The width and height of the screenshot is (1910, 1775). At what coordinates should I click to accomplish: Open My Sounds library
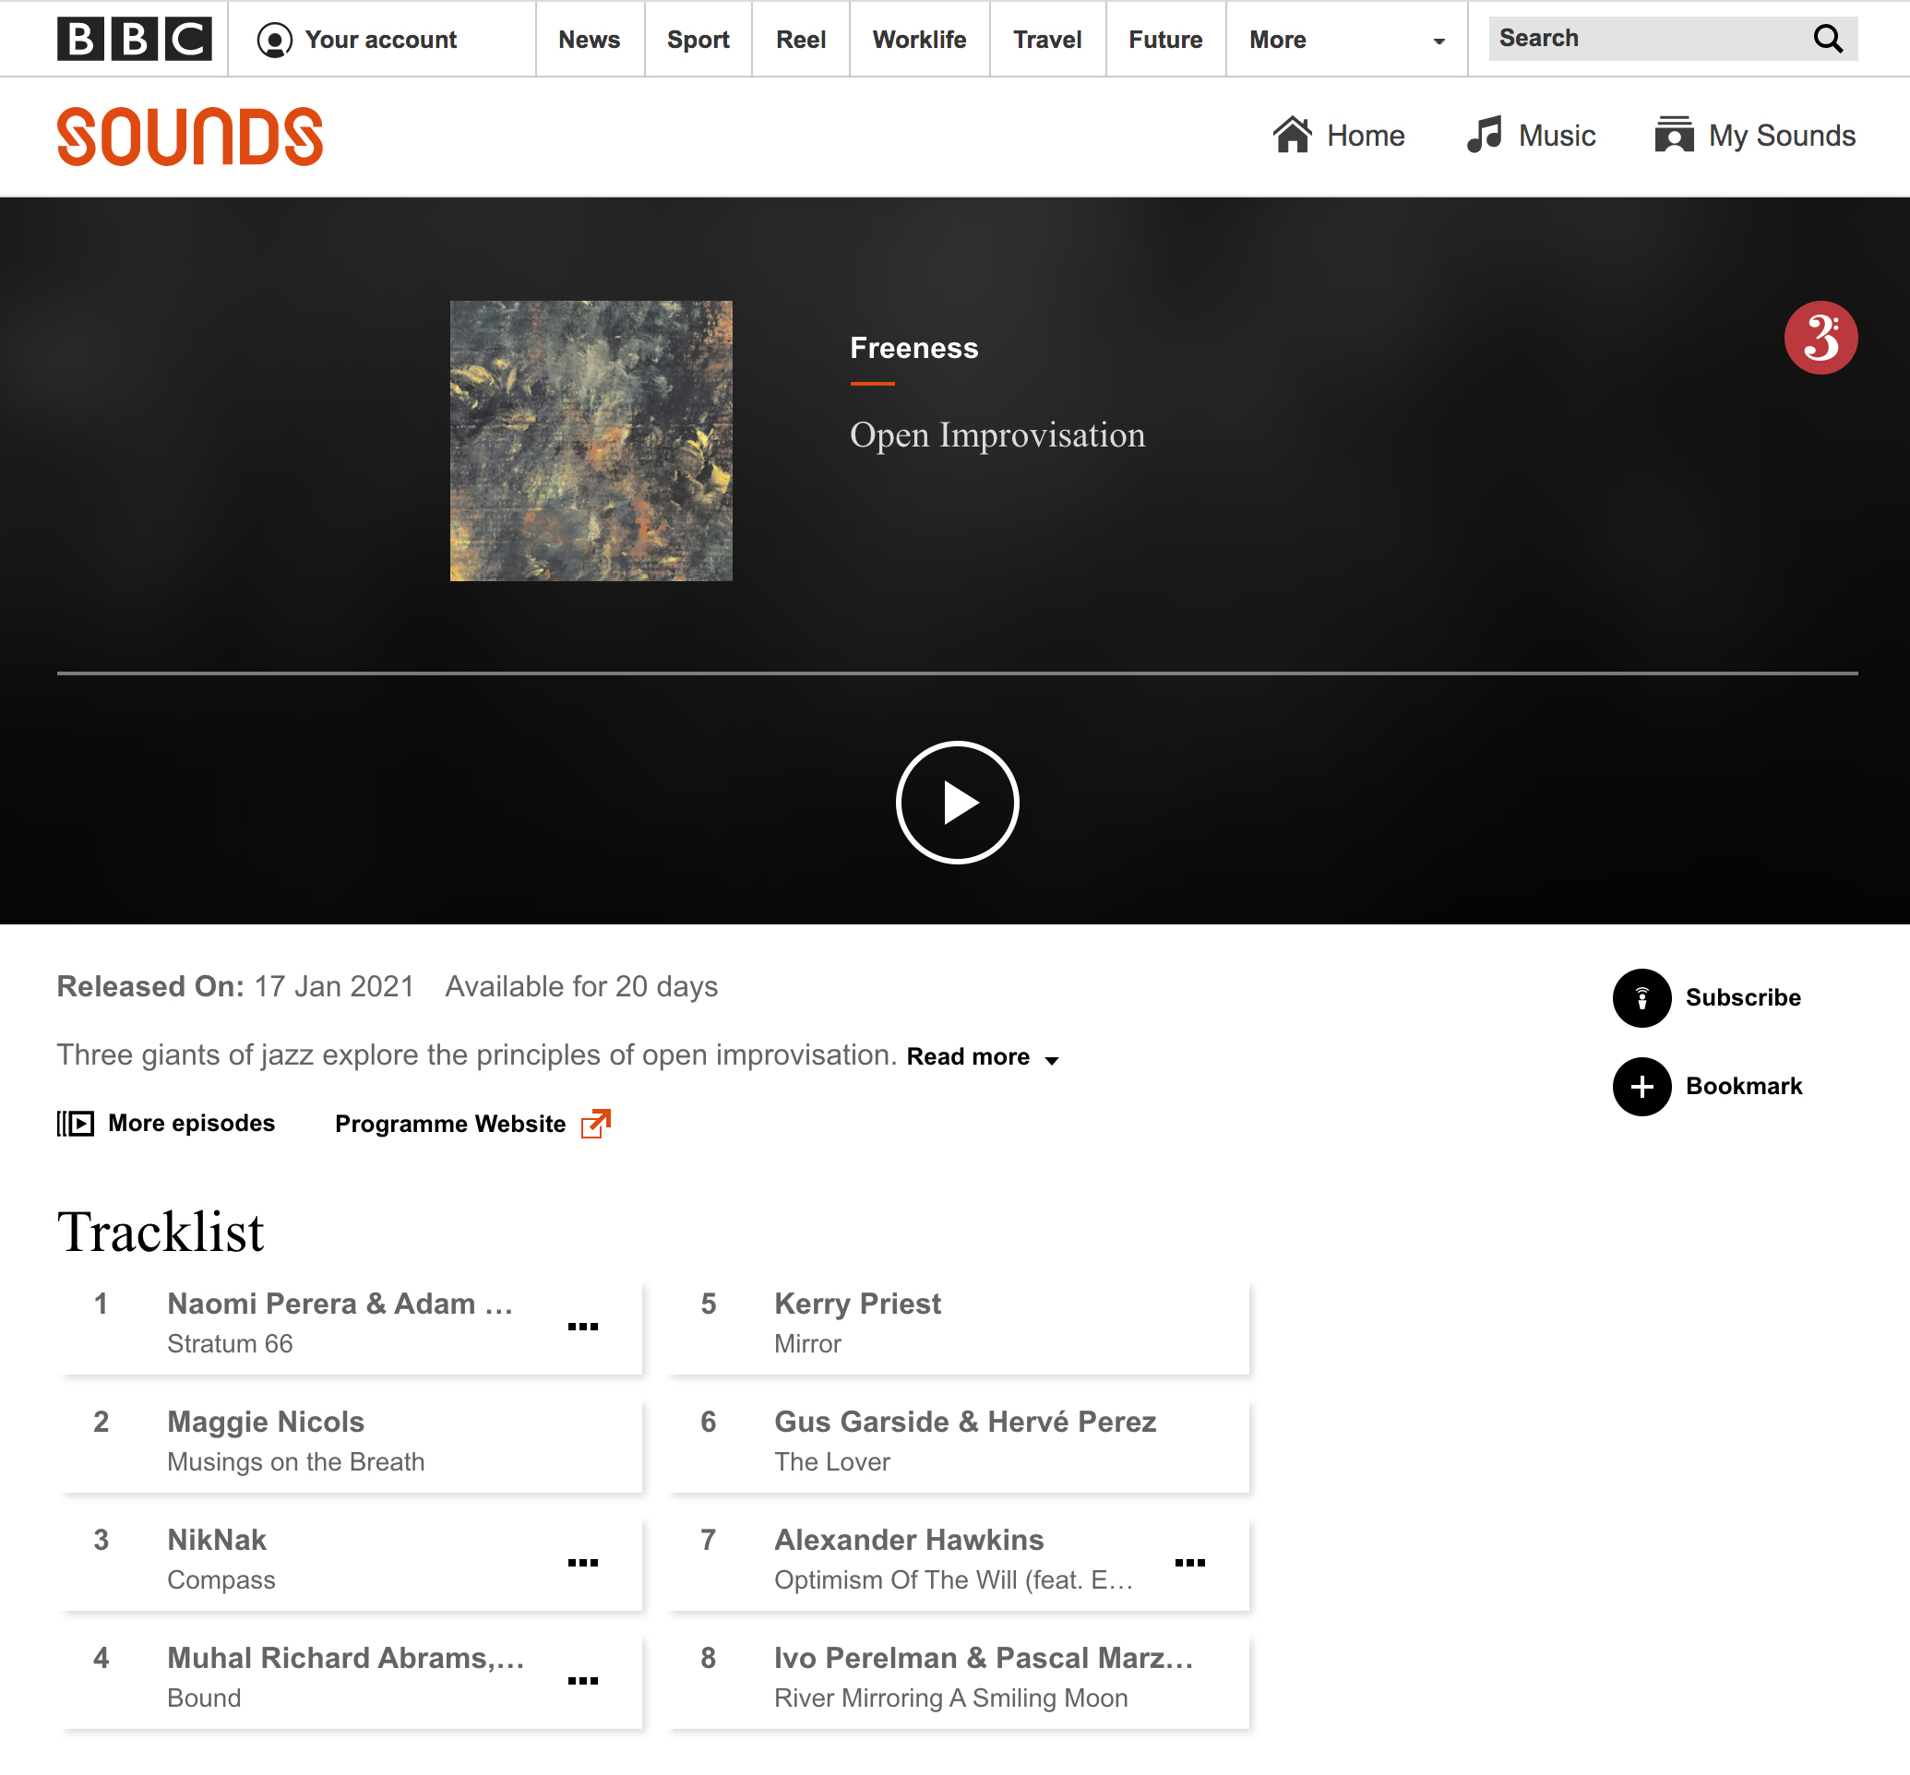(x=1754, y=136)
